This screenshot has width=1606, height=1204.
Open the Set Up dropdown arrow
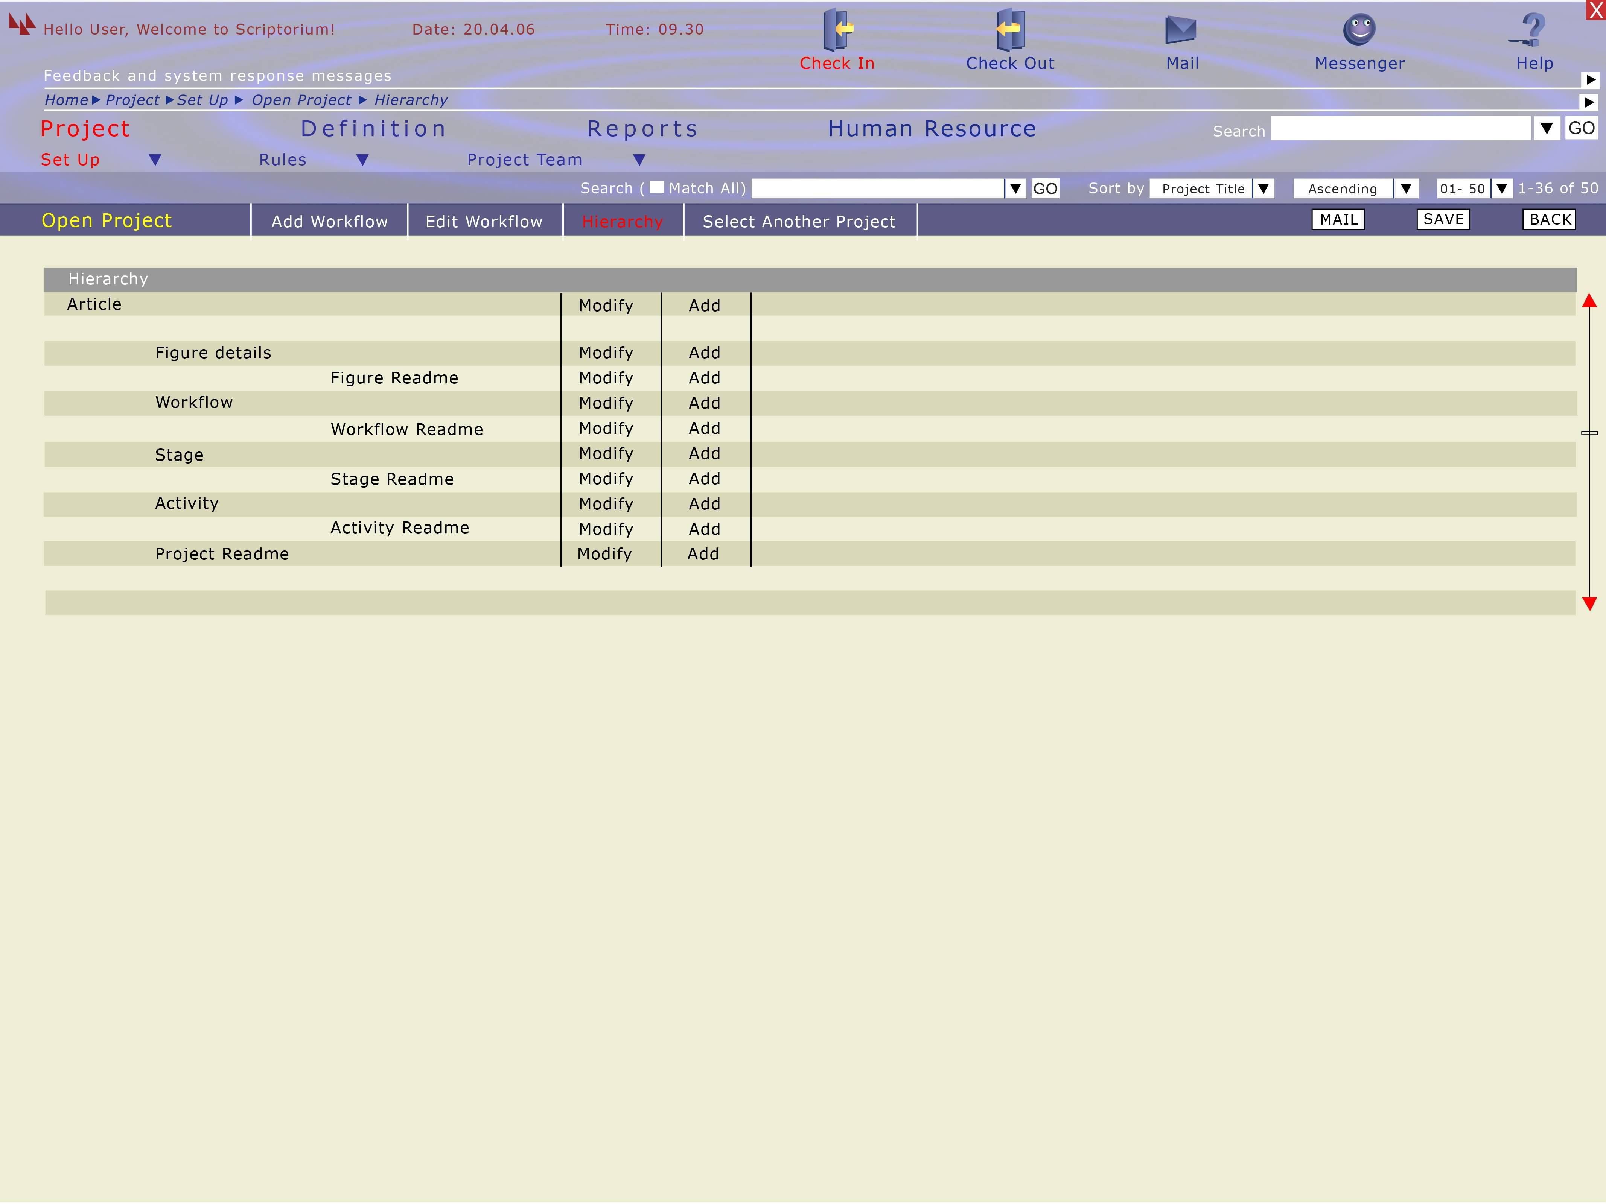[x=155, y=160]
